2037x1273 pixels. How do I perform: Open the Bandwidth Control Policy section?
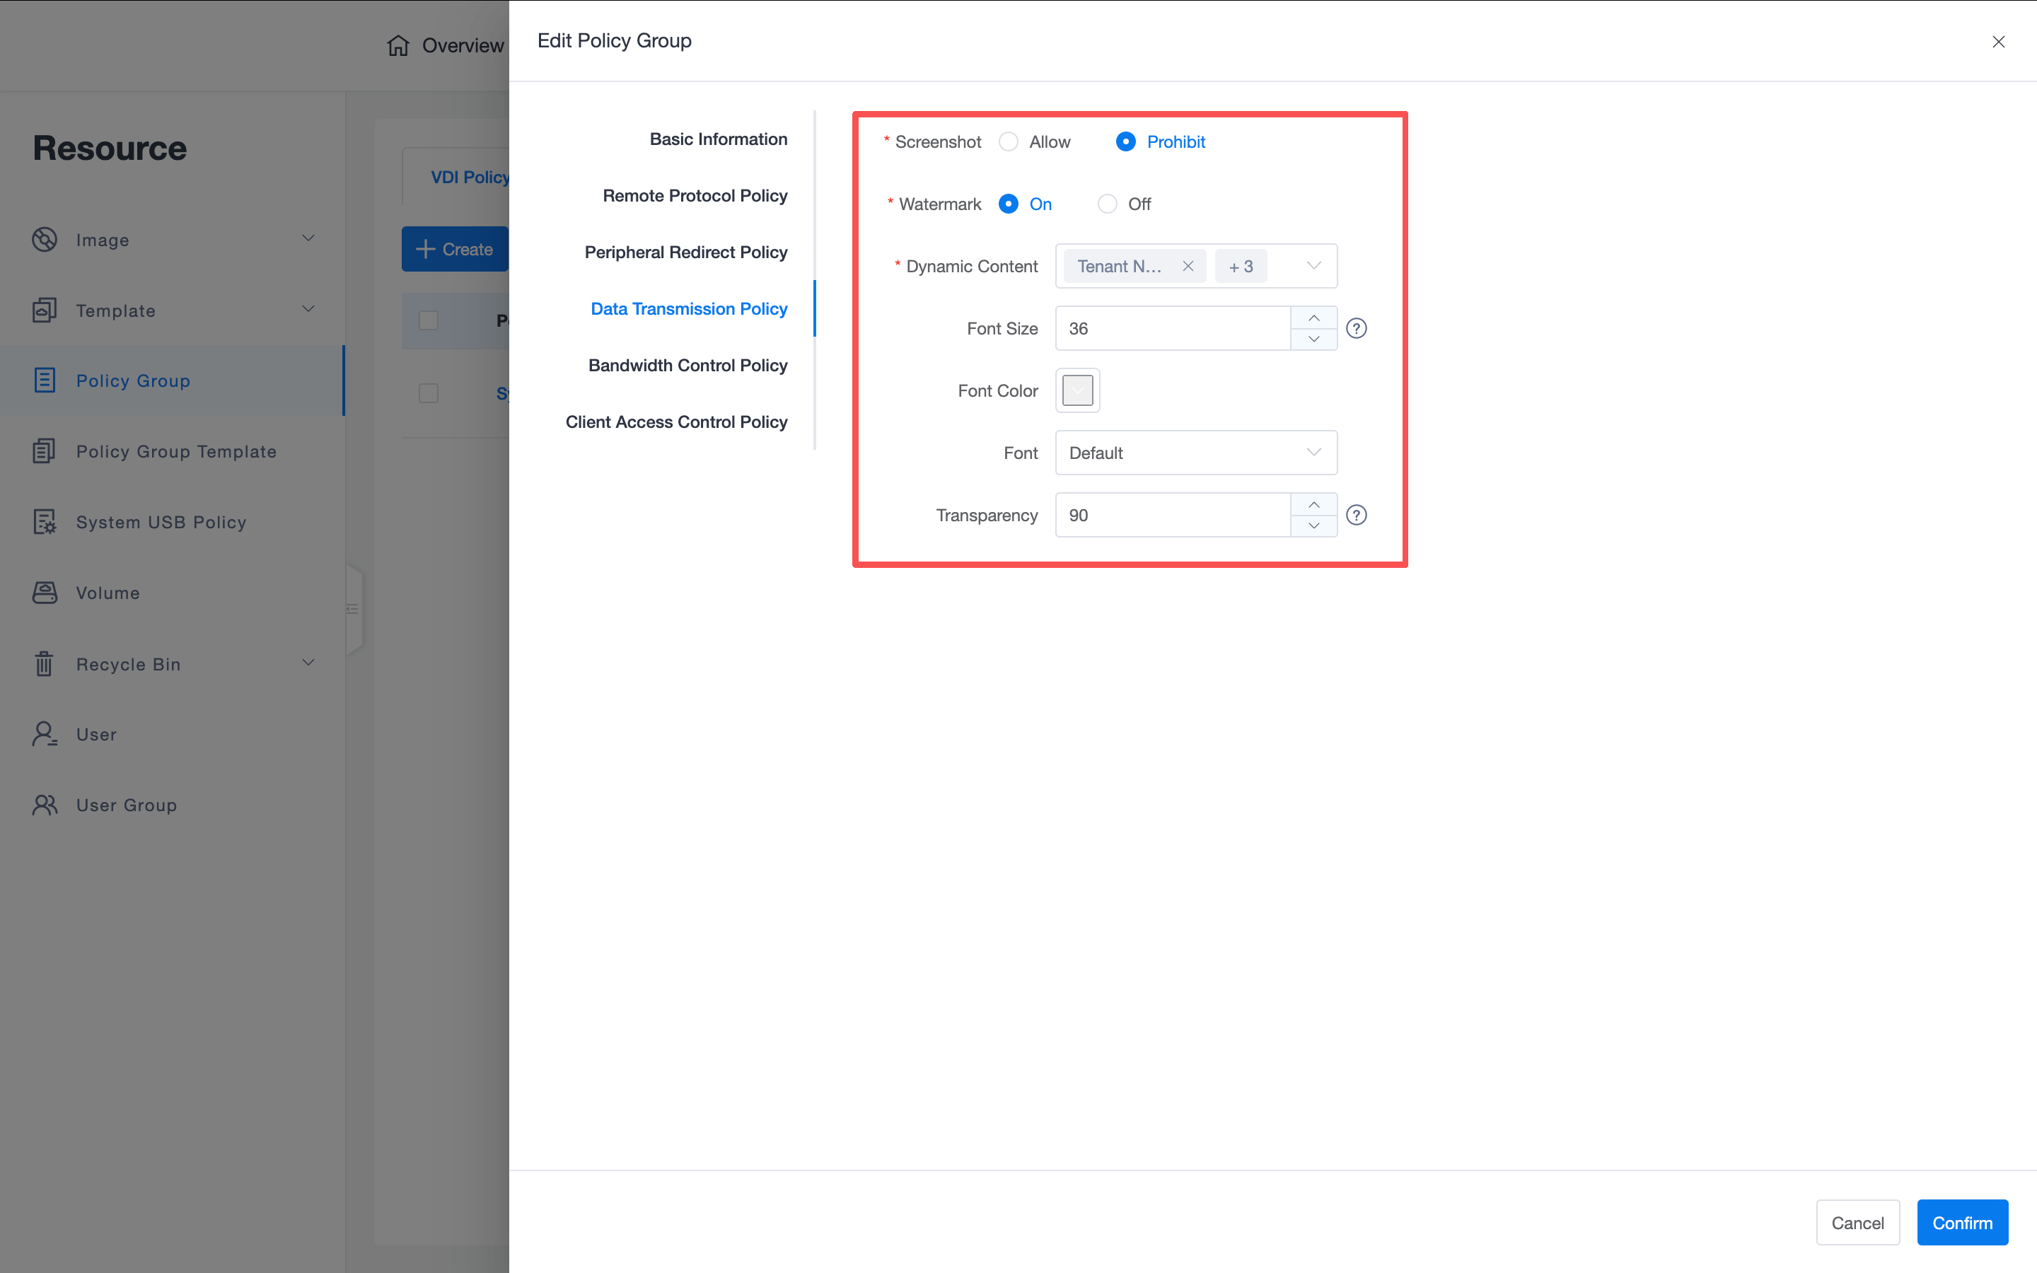687,366
